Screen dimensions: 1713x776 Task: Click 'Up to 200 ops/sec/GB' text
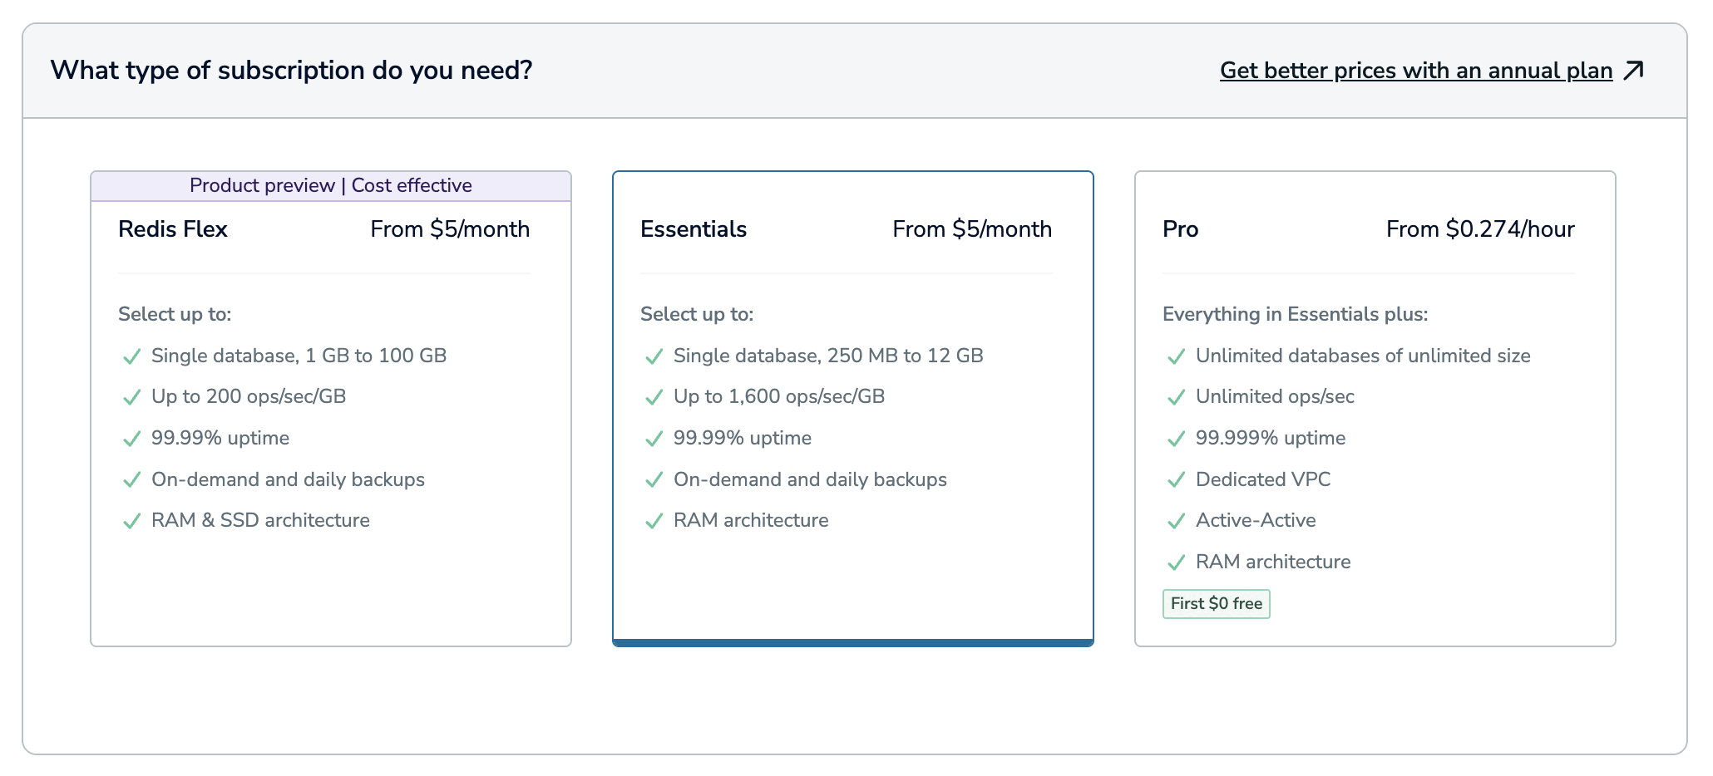coord(249,396)
